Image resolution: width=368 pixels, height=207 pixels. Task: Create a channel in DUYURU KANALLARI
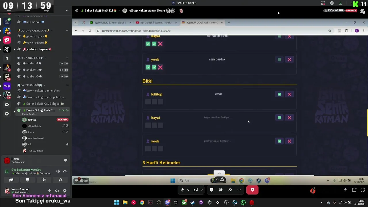pyautogui.click(x=67, y=30)
